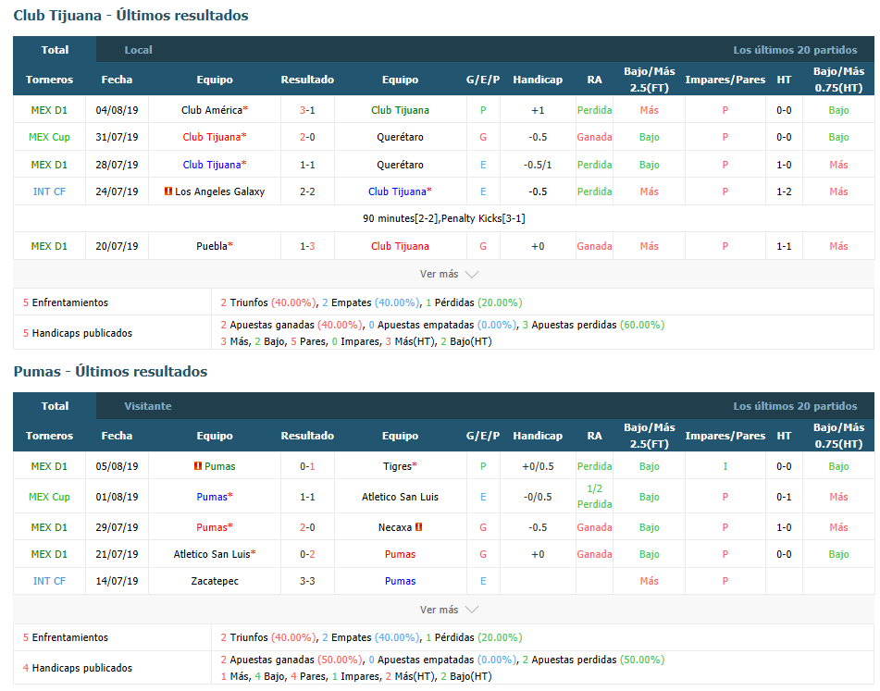The width and height of the screenshot is (880, 691).
Task: Expand Ver más under Pumas results
Action: 449,610
